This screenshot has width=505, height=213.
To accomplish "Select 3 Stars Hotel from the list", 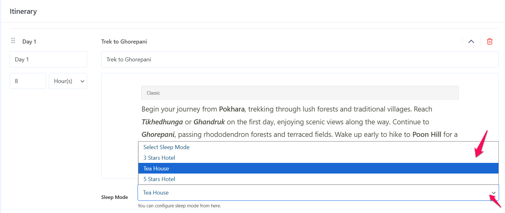I will (x=159, y=158).
